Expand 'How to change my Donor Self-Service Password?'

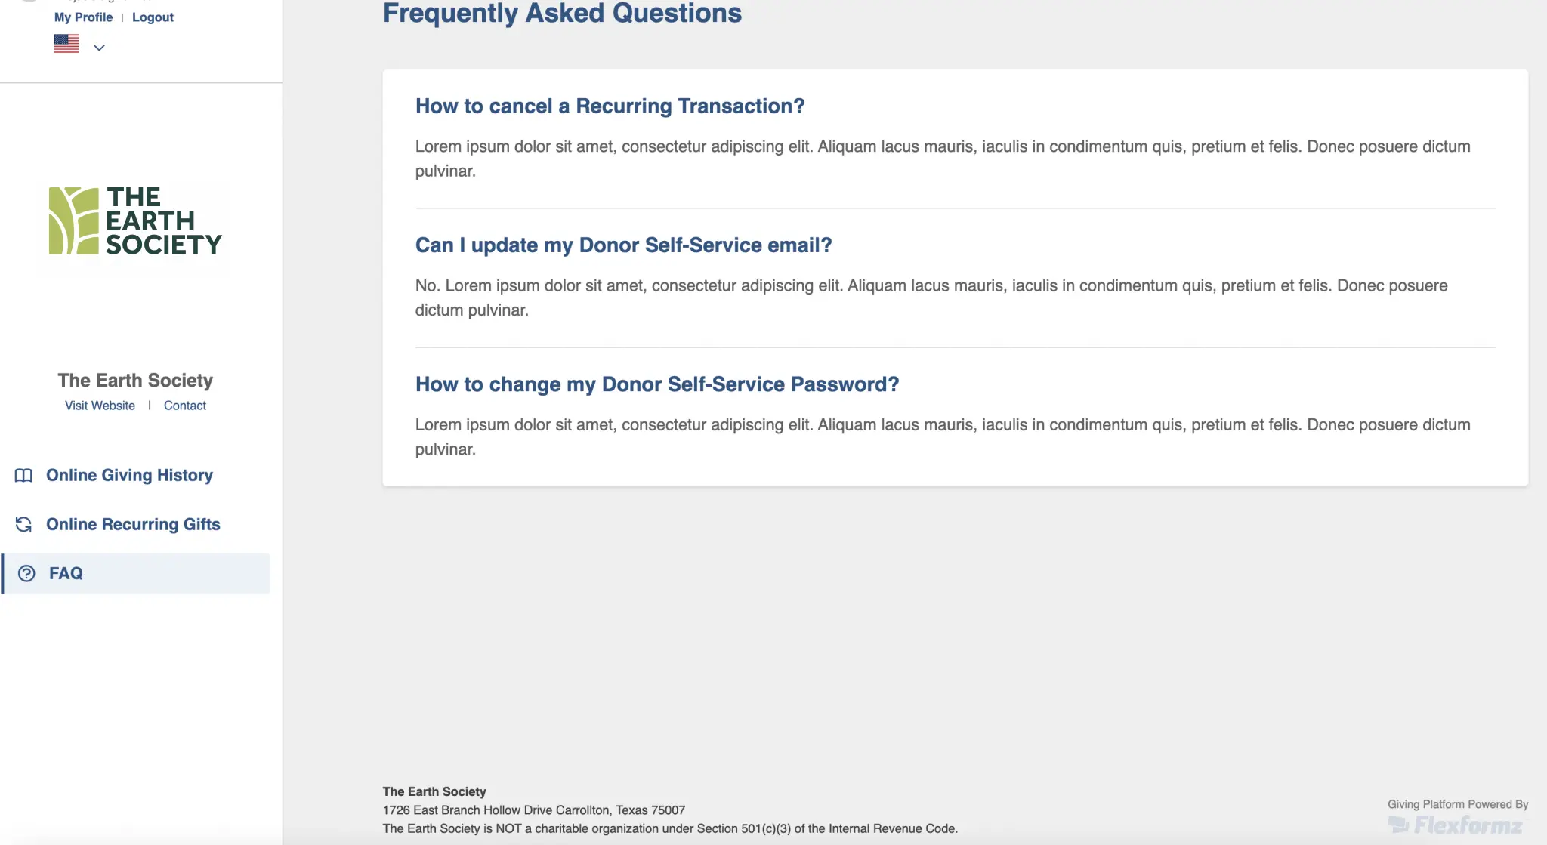pos(657,384)
